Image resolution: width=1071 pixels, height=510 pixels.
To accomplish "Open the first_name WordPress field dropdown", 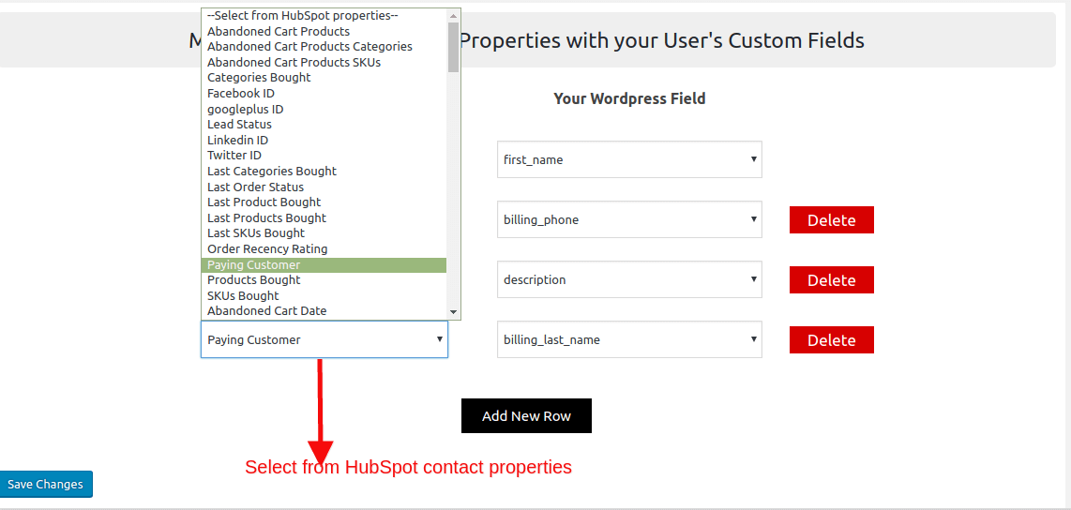I will 629,159.
